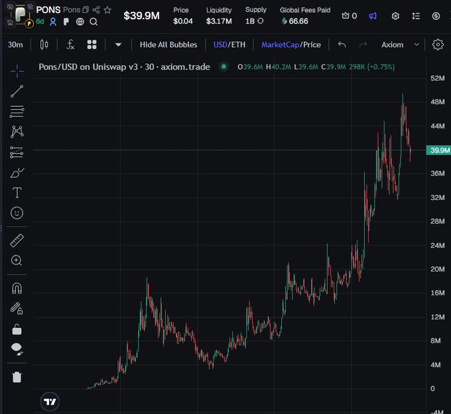This screenshot has width=451, height=414.
Task: Click the 39.9M current price label
Action: (438, 150)
